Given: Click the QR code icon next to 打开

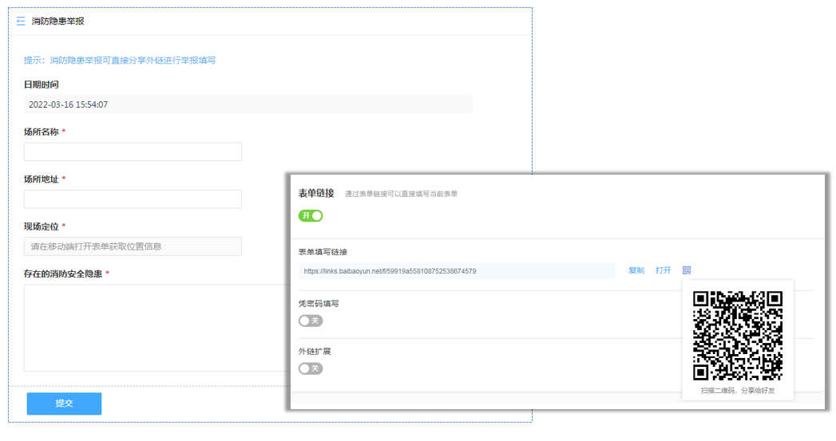Looking at the screenshot, I should pyautogui.click(x=687, y=270).
